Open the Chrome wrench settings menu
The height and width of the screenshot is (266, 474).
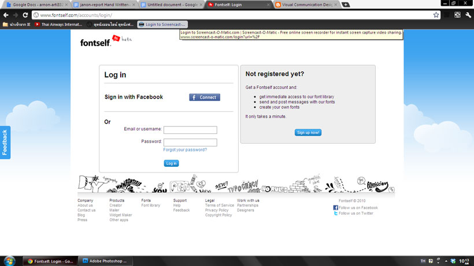point(468,15)
